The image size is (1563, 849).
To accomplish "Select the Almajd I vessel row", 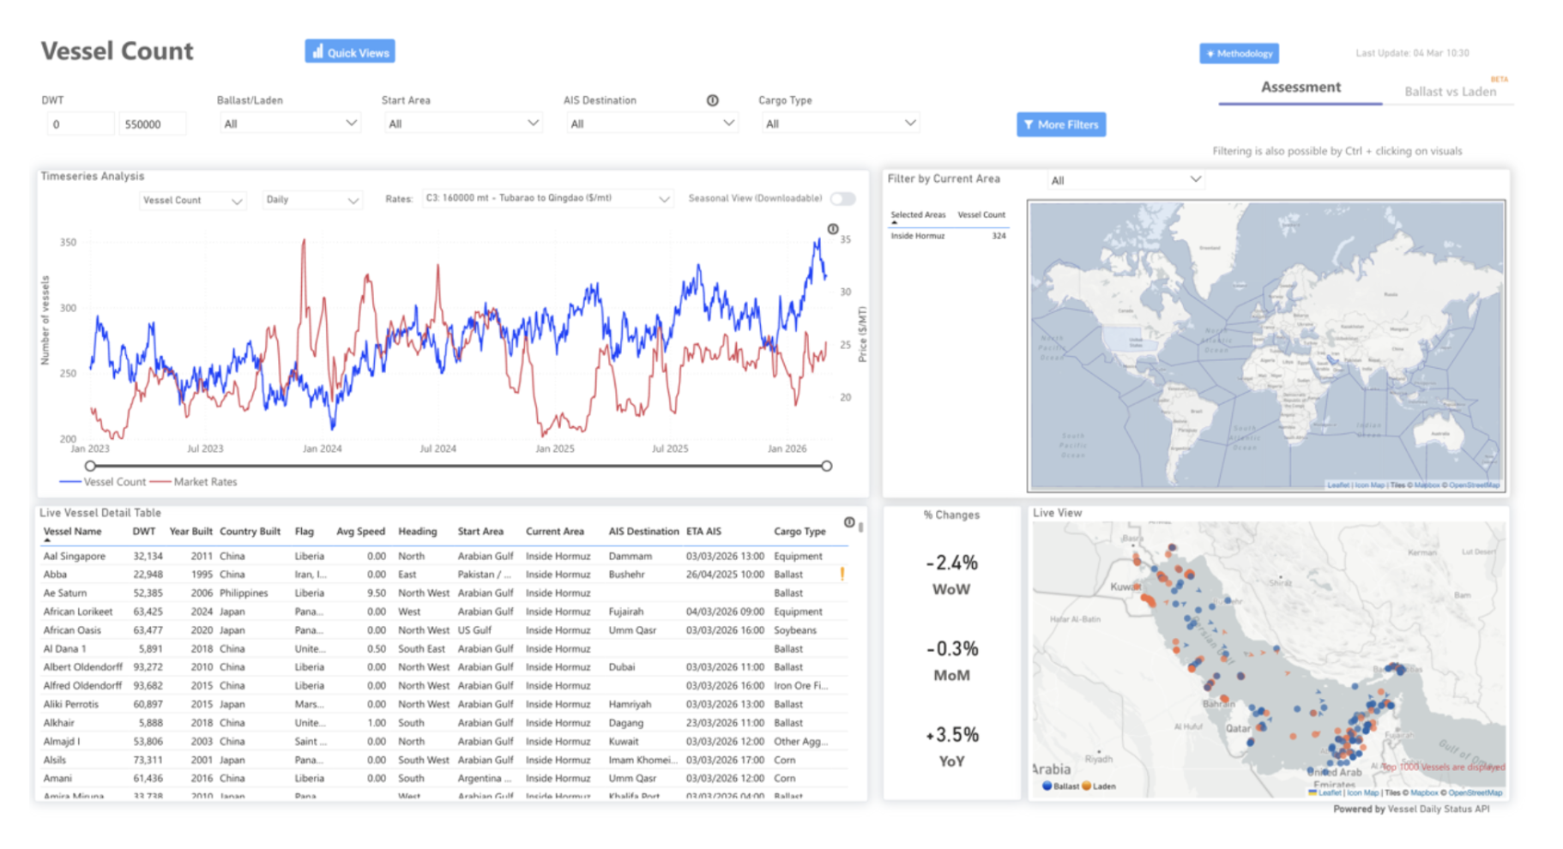I will pos(444,742).
